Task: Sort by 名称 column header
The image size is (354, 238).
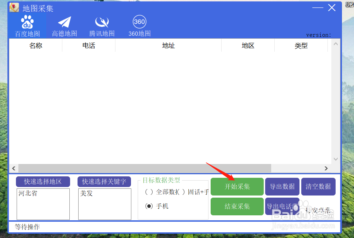Action: click(36, 46)
